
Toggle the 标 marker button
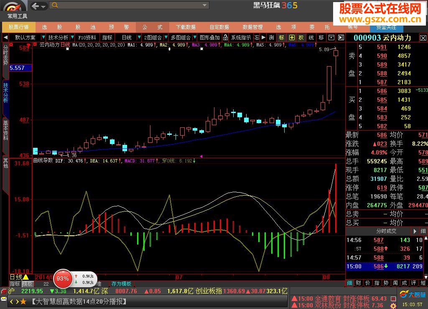point(282,38)
